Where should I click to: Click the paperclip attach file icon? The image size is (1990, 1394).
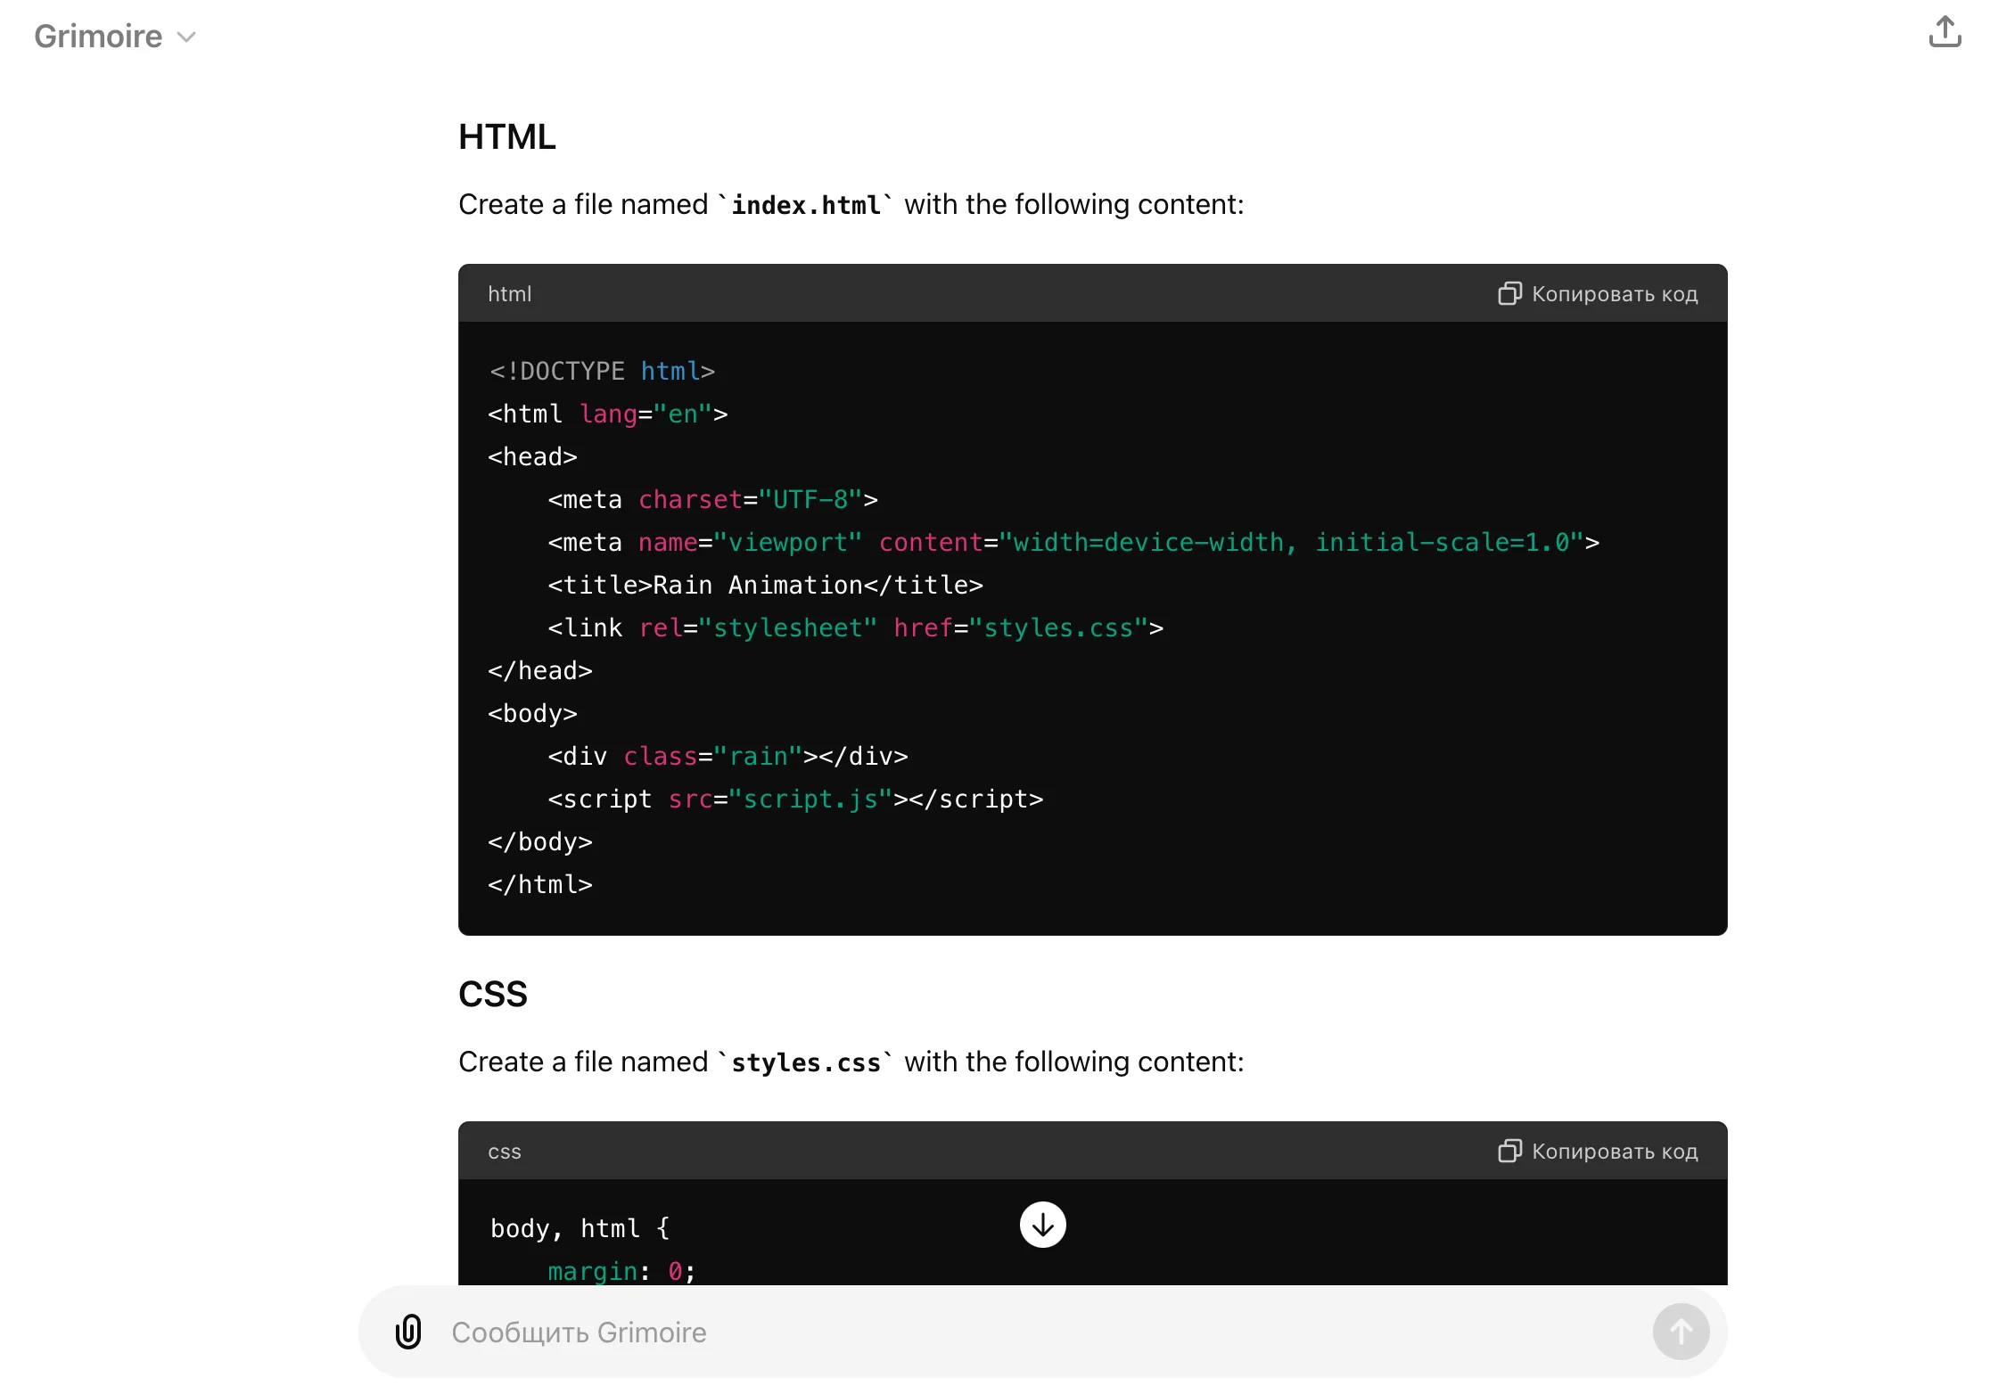(x=408, y=1332)
